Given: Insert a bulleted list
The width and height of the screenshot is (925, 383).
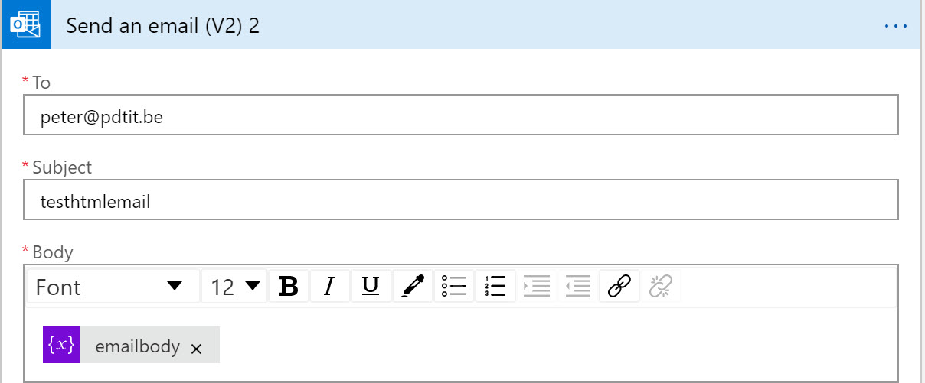Looking at the screenshot, I should click(454, 287).
